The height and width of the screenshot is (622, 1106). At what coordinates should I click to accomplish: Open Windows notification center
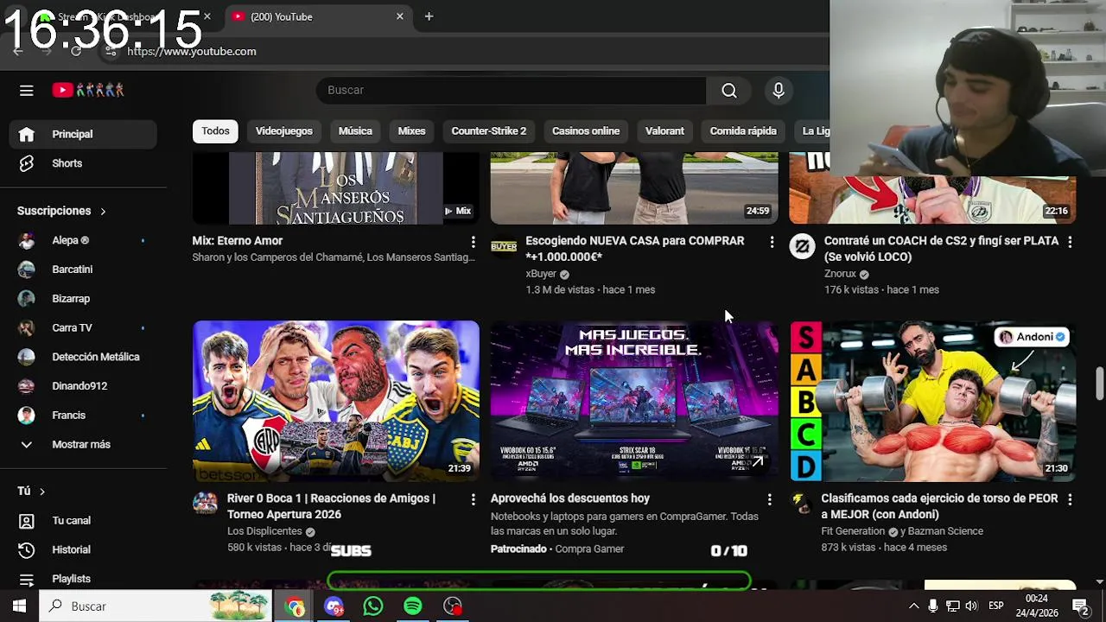[1080, 606]
